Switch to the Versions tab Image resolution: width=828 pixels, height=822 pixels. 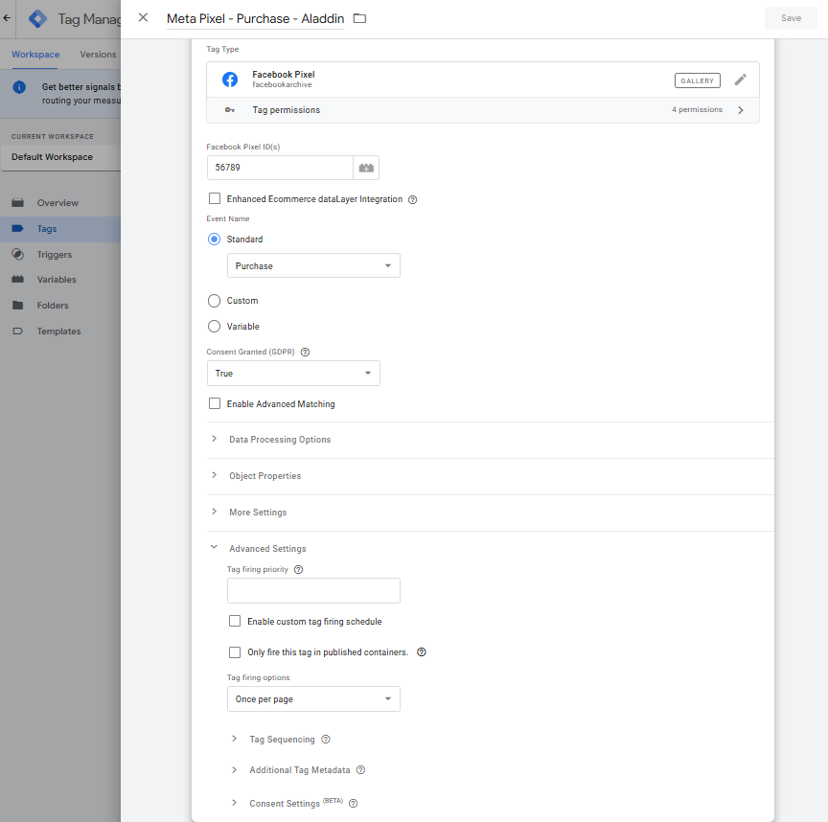tap(98, 55)
